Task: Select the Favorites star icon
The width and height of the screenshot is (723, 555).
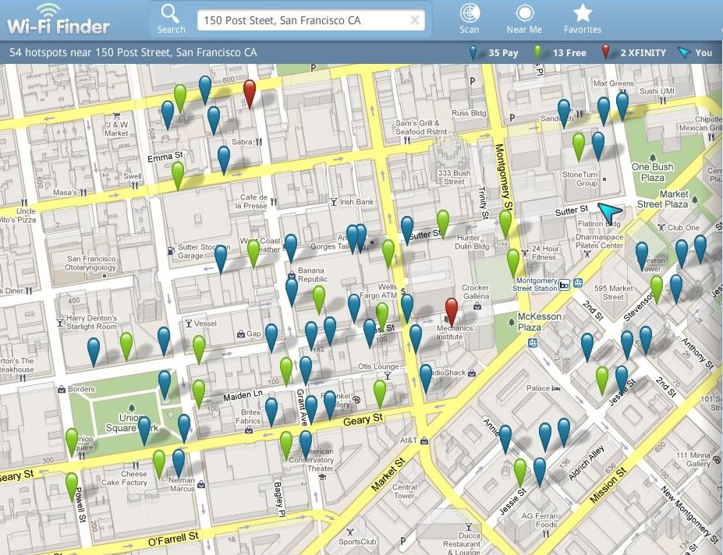Action: click(x=583, y=12)
